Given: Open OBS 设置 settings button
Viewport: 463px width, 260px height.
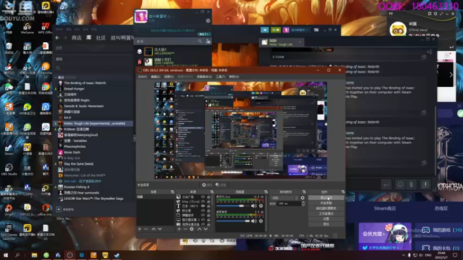Looking at the screenshot, I should pyautogui.click(x=326, y=219).
